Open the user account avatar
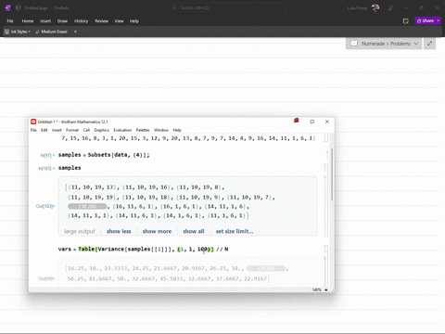The width and height of the screenshot is (445, 334). pyautogui.click(x=375, y=8)
